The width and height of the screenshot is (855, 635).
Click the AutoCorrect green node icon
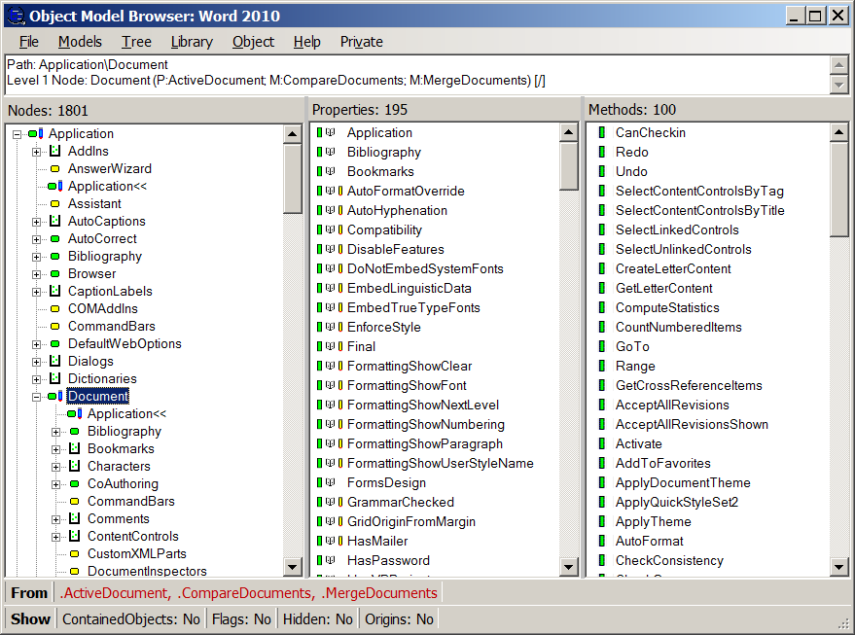pyautogui.click(x=55, y=238)
